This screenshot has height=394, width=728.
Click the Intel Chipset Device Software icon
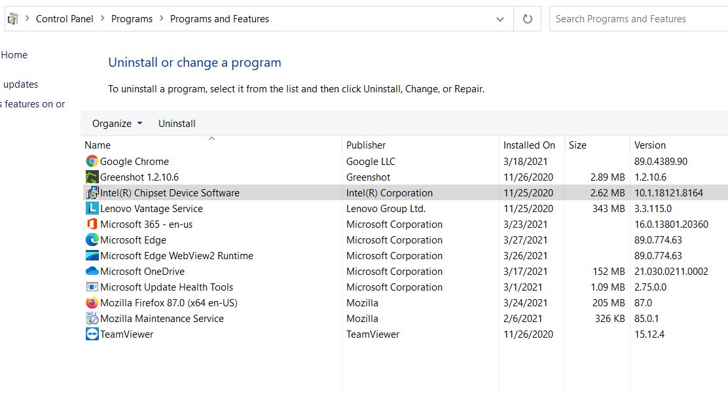click(x=92, y=192)
